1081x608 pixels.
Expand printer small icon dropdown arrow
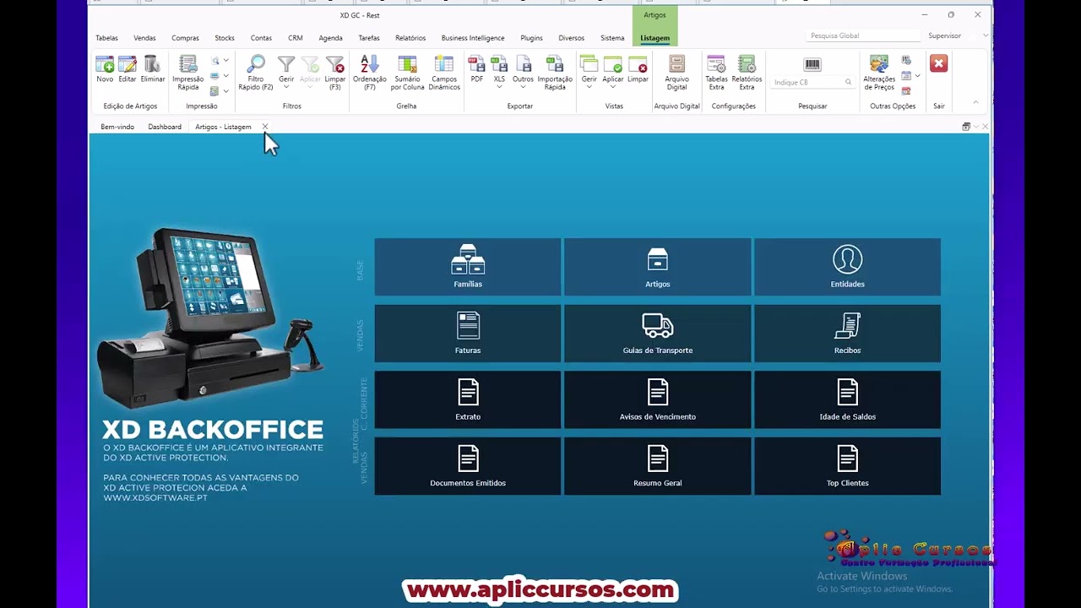tap(226, 76)
